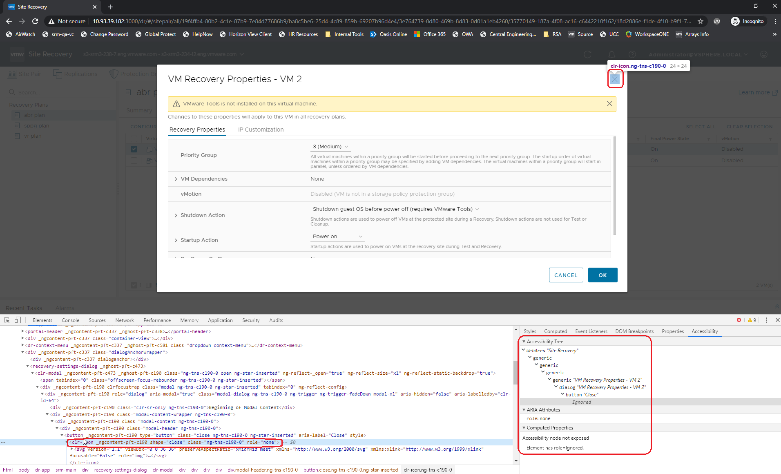This screenshot has height=474, width=781.
Task: Click the help question mark icon
Action: (x=632, y=54)
